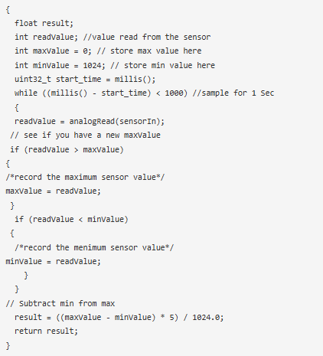Click the 'int readValue;' declaration
This screenshot has width=323, height=356.
point(46,37)
